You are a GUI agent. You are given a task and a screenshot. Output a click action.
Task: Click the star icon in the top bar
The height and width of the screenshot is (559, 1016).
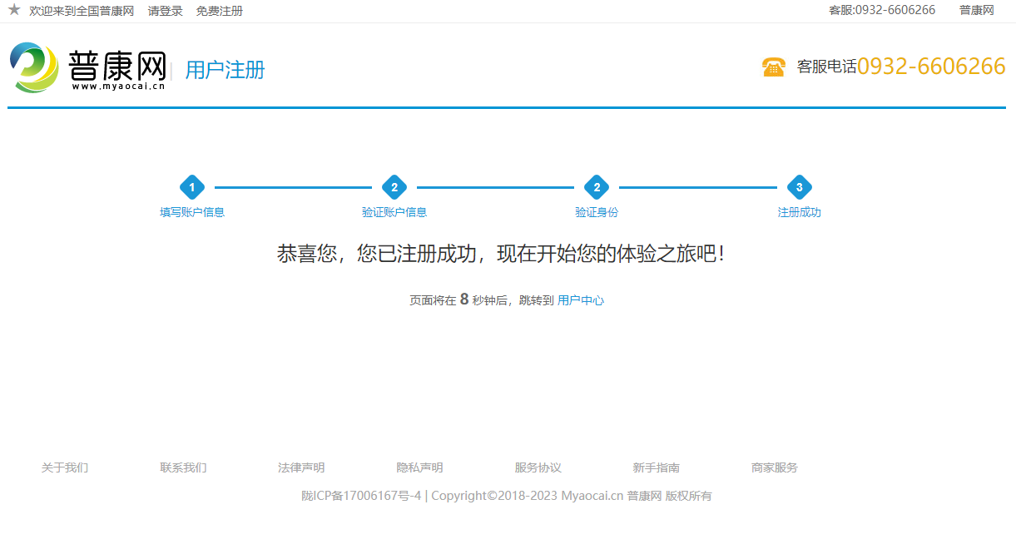pos(13,10)
